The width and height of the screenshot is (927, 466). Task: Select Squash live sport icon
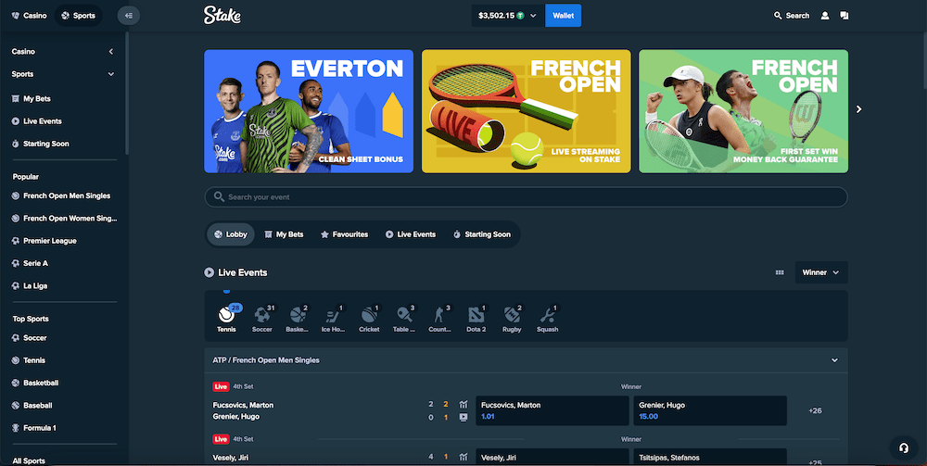coord(548,319)
